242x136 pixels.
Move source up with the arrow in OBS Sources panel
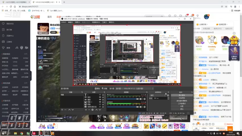tap(96, 110)
